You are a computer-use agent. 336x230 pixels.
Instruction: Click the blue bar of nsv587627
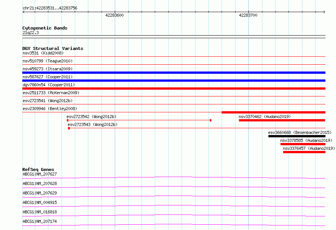174,81
